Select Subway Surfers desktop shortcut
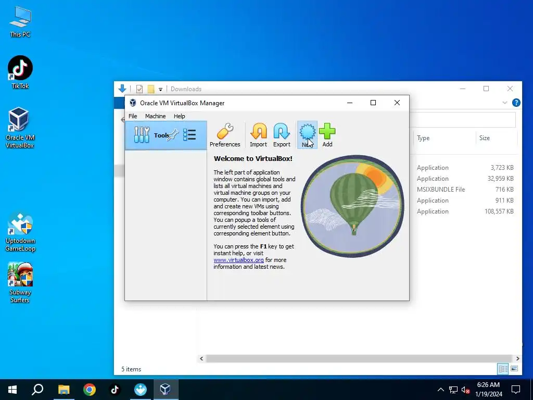The height and width of the screenshot is (400, 533). point(20,282)
